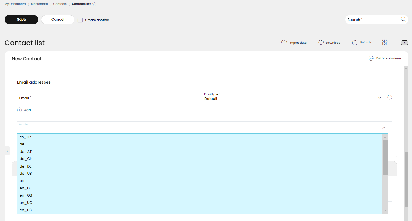The image size is (412, 221).
Task: Click the locale list scrollbar thumb
Action: 385,157
